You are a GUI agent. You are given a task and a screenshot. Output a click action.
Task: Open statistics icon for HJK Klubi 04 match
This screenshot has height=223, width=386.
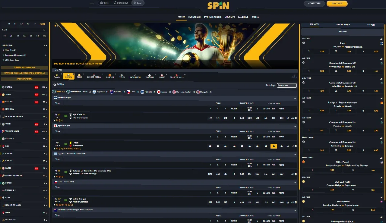click(288, 118)
